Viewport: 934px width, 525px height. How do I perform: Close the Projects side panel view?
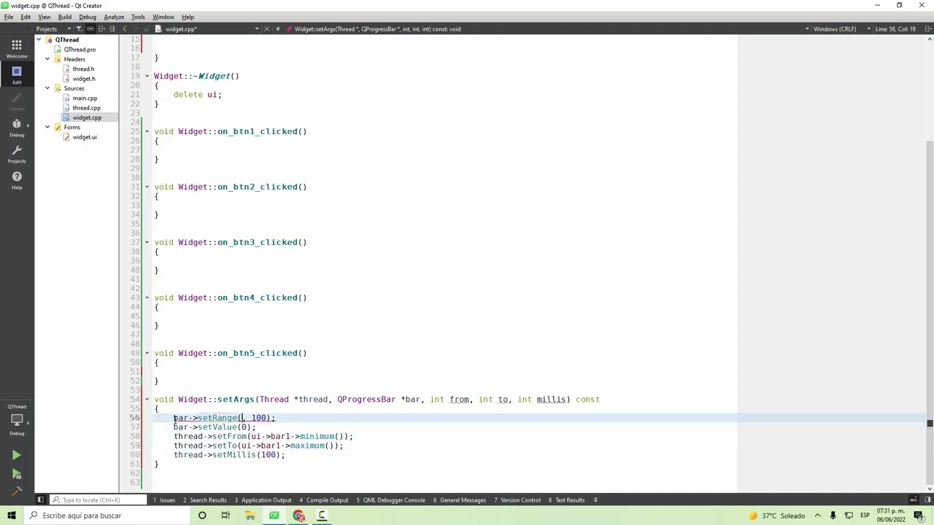coord(112,29)
